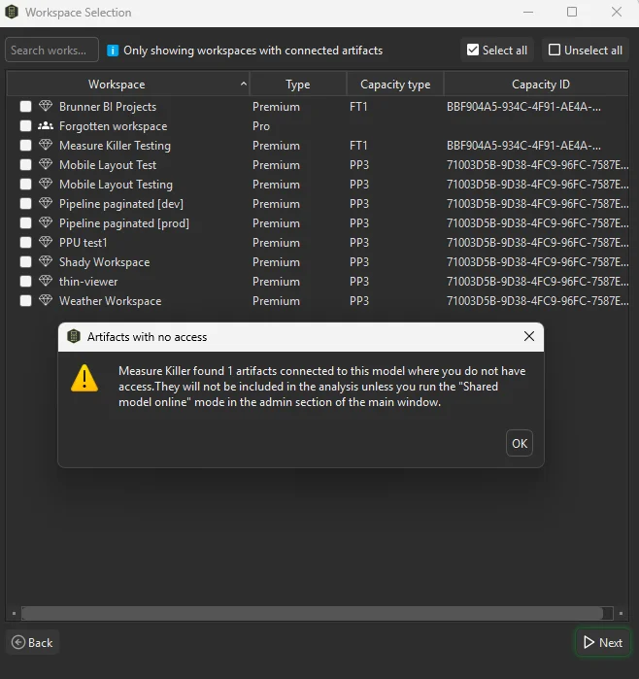The height and width of the screenshot is (679, 639).
Task: Sort by the Capacity type column header
Action: (395, 84)
